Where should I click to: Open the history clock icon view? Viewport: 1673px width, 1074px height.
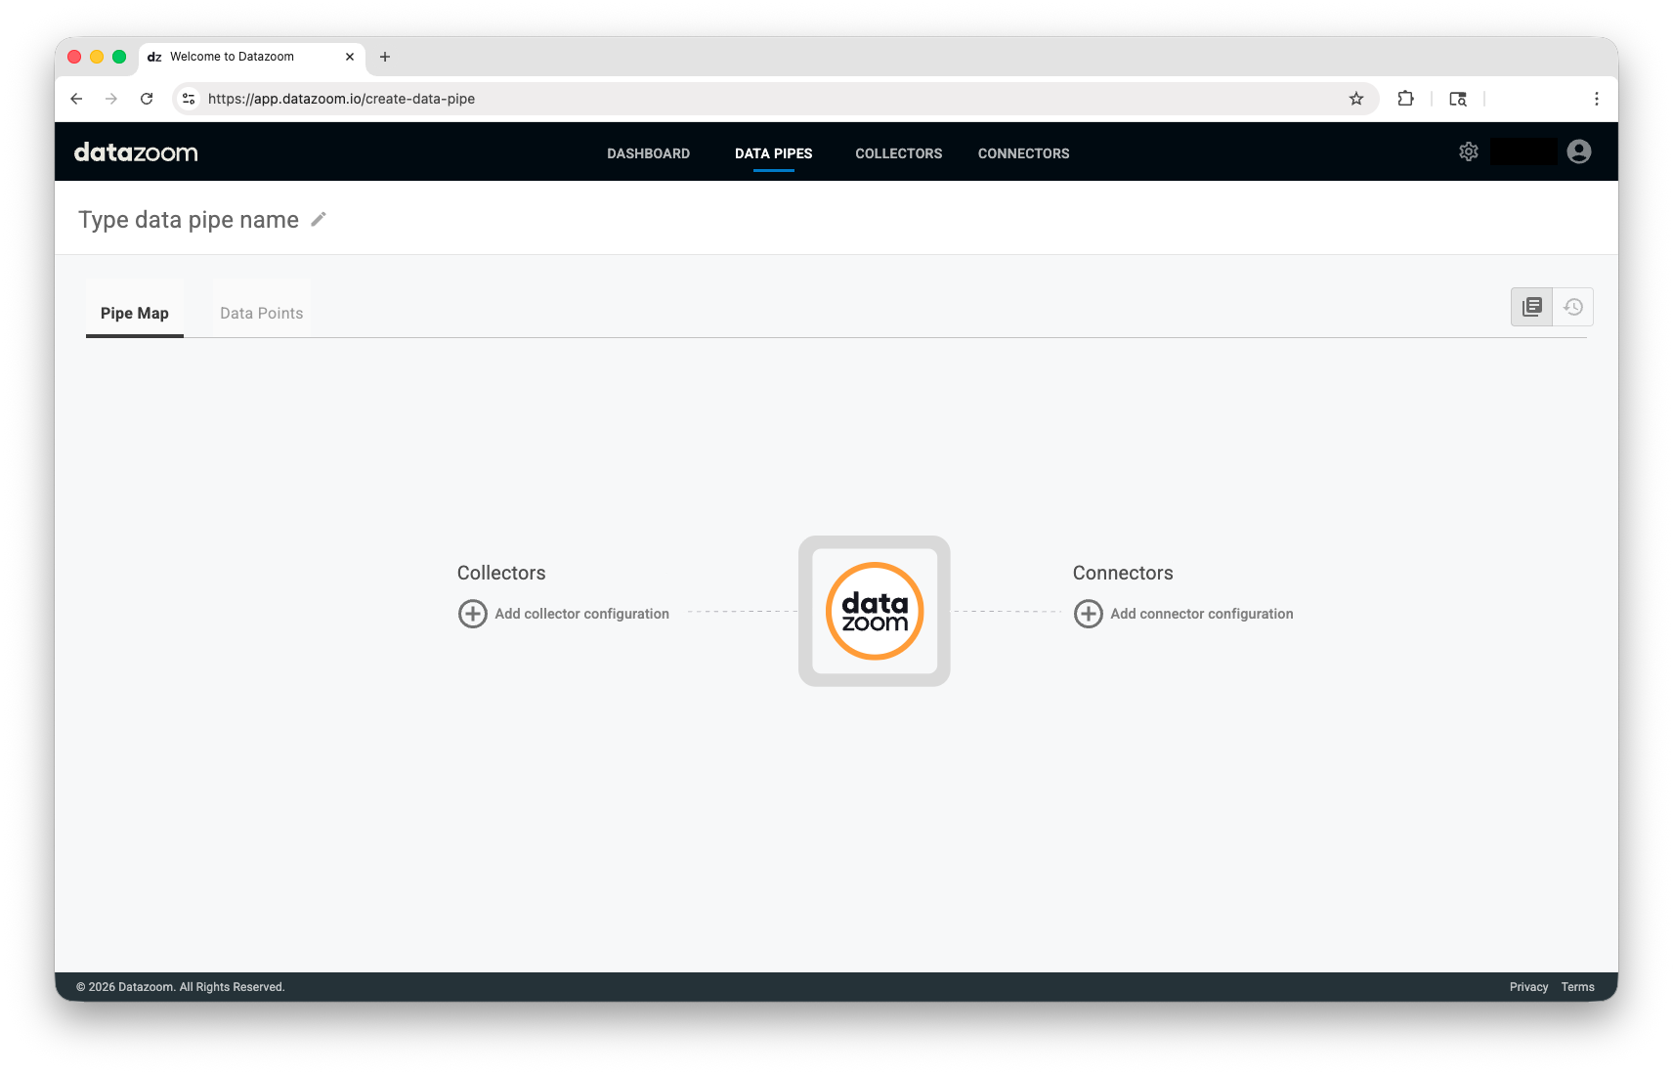[1573, 307]
